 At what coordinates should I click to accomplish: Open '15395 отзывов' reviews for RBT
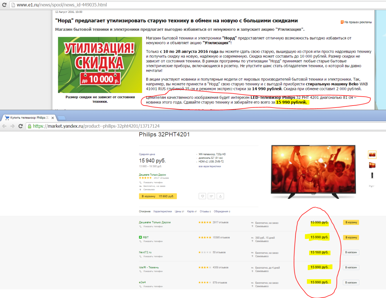click(221, 237)
